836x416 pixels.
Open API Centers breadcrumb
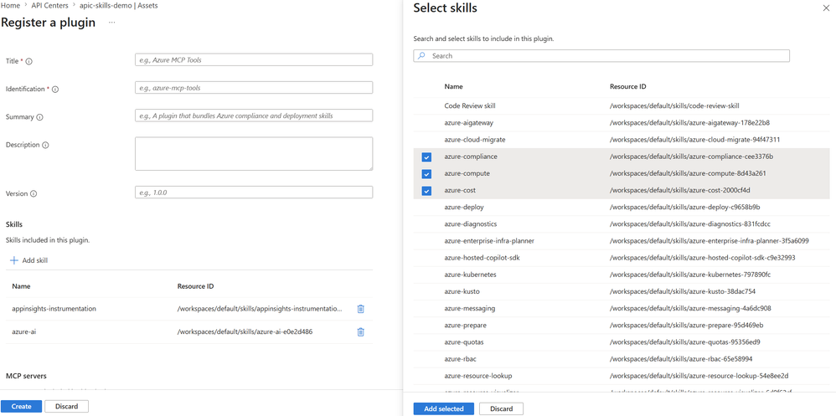[48, 5]
